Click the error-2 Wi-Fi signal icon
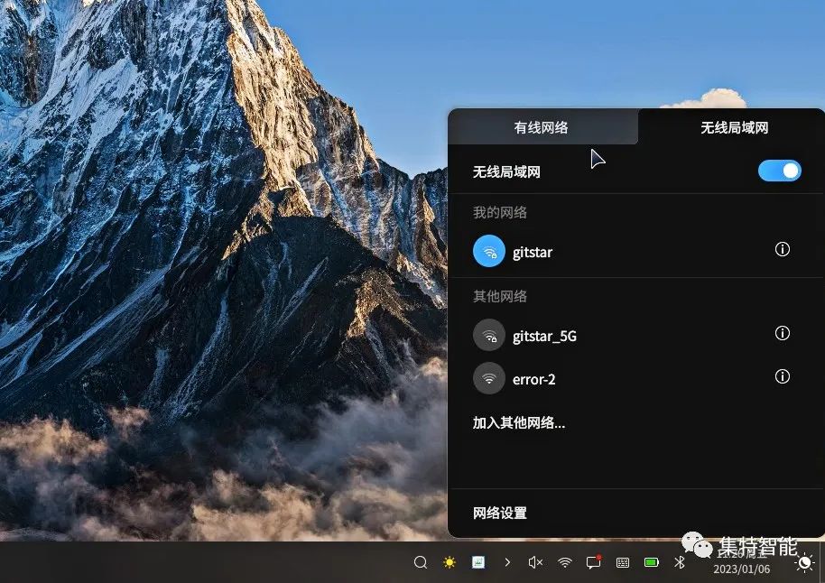The image size is (825, 583). coord(489,378)
